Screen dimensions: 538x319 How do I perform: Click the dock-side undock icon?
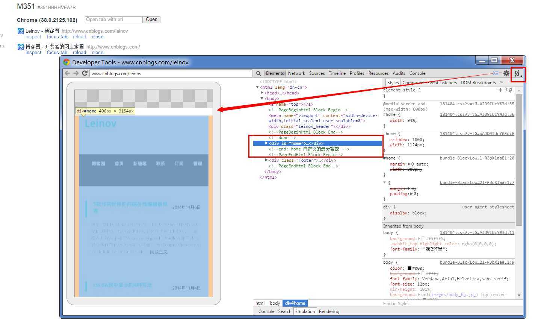518,74
